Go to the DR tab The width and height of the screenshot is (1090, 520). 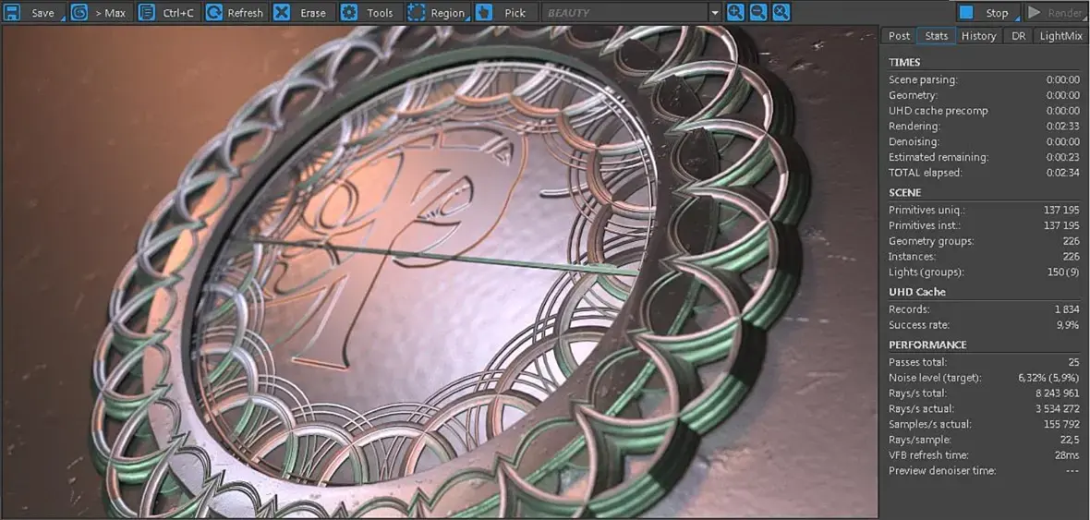(1018, 35)
